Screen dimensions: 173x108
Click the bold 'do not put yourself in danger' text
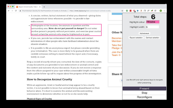pyautogui.click(x=69, y=28)
